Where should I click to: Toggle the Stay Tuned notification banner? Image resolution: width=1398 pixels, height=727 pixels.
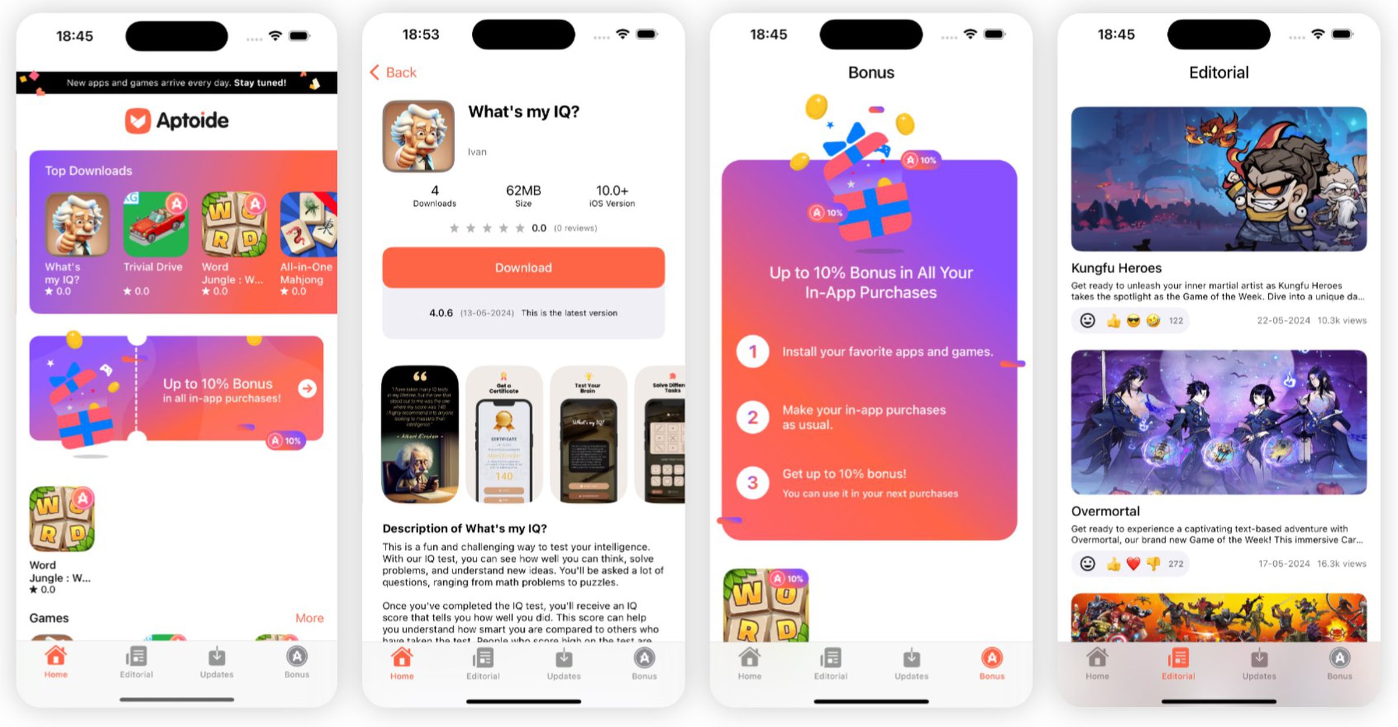pyautogui.click(x=176, y=82)
